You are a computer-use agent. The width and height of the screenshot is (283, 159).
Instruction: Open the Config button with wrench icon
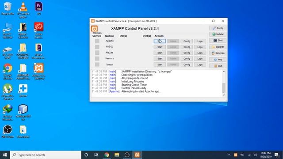click(218, 28)
